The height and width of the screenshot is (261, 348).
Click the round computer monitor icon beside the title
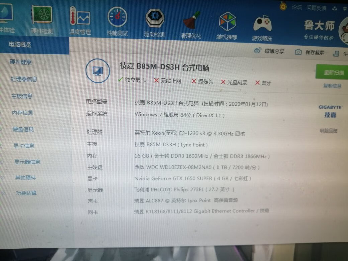98,71
